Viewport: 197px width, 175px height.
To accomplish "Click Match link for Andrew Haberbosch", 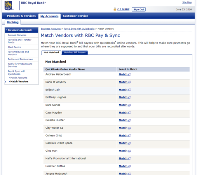I will coord(123,74).
